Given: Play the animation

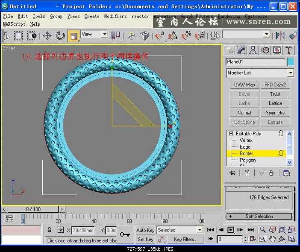Looking at the screenshot, I should 231,230.
